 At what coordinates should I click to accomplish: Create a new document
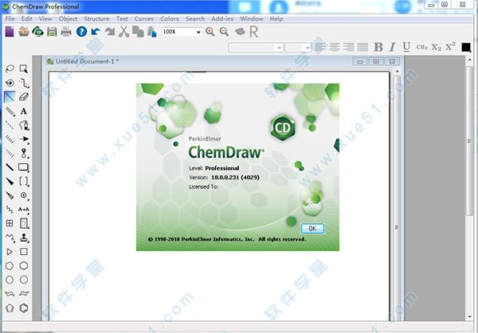coord(10,32)
